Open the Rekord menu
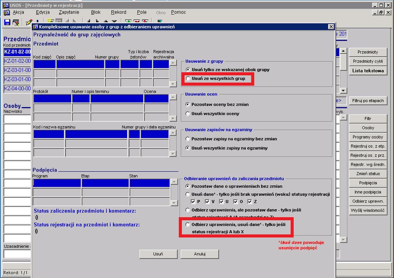This screenshot has height=278, width=394. (x=119, y=12)
